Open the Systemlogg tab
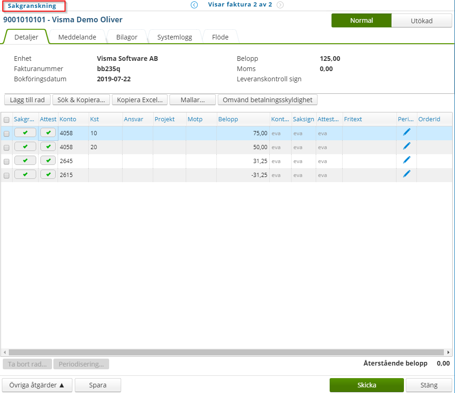The width and height of the screenshot is (455, 393). [x=175, y=36]
